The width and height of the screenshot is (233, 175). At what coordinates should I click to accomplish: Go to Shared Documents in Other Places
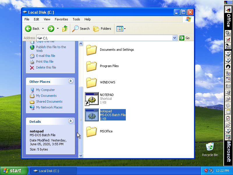[49, 101]
